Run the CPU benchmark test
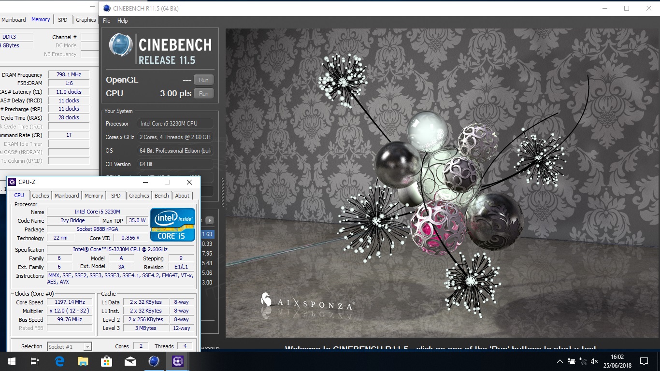Viewport: 660px width, 371px height. coord(204,94)
